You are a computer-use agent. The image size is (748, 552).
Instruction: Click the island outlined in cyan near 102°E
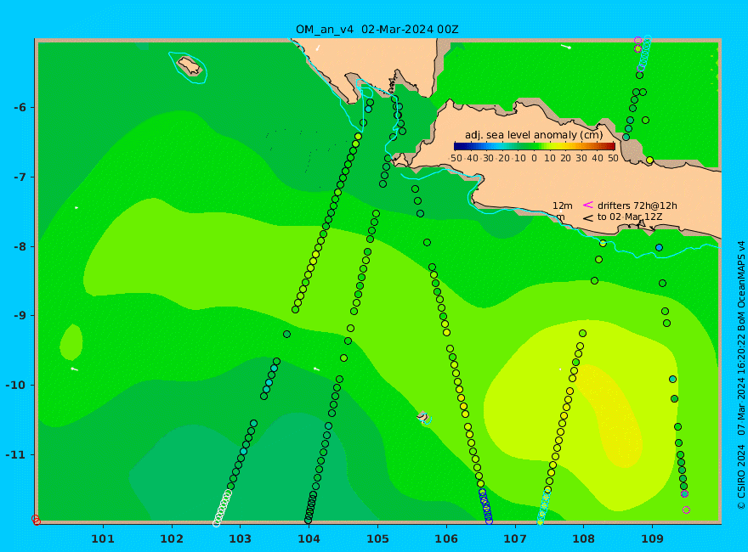pyautogui.click(x=190, y=66)
